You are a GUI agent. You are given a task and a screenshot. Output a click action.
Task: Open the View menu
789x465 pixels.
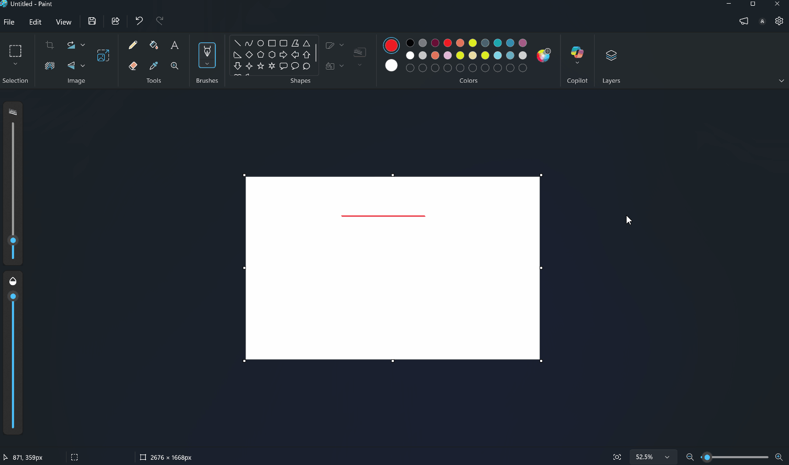coord(63,22)
